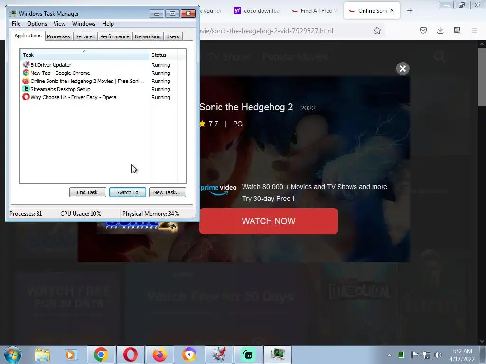
Task: Open the Firefox toolbar icon next to downloads
Action: (x=457, y=30)
